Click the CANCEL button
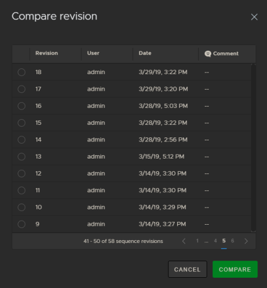Screen dimensions: 267x288 [187, 269]
